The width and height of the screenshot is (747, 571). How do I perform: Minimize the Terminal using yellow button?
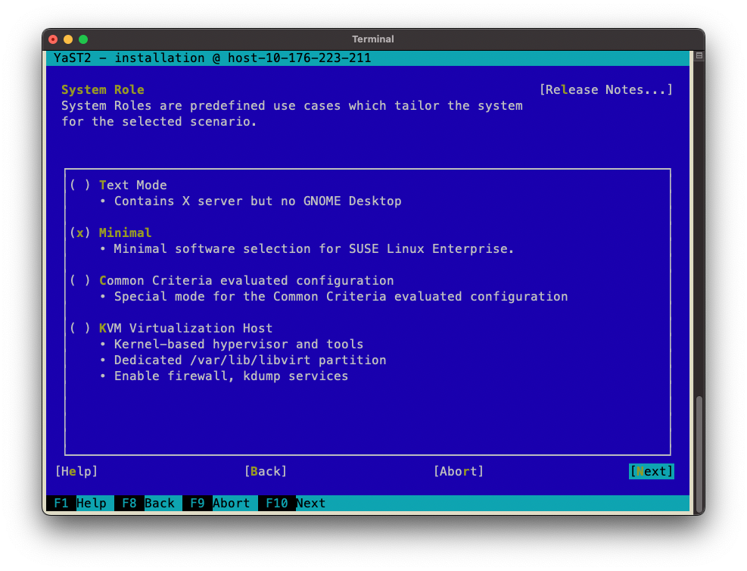click(68, 39)
